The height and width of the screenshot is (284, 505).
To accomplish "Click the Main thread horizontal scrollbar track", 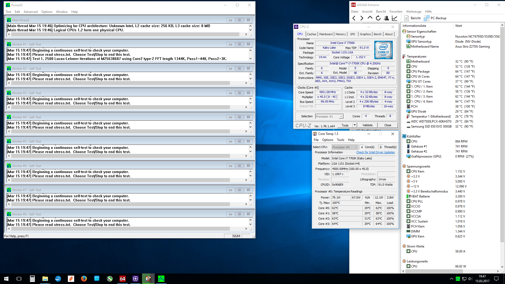I will click(126, 34).
